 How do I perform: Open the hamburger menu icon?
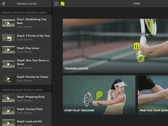tap(56, 4)
